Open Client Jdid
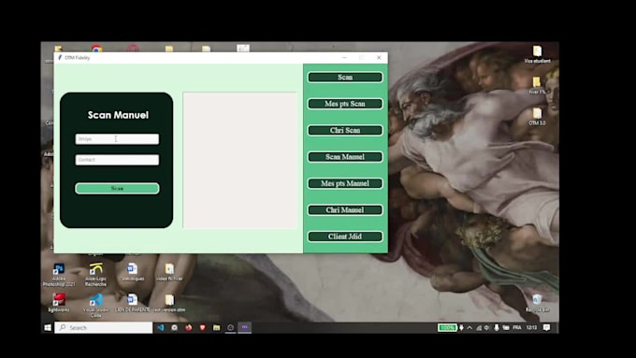The height and width of the screenshot is (358, 636). [x=345, y=236]
